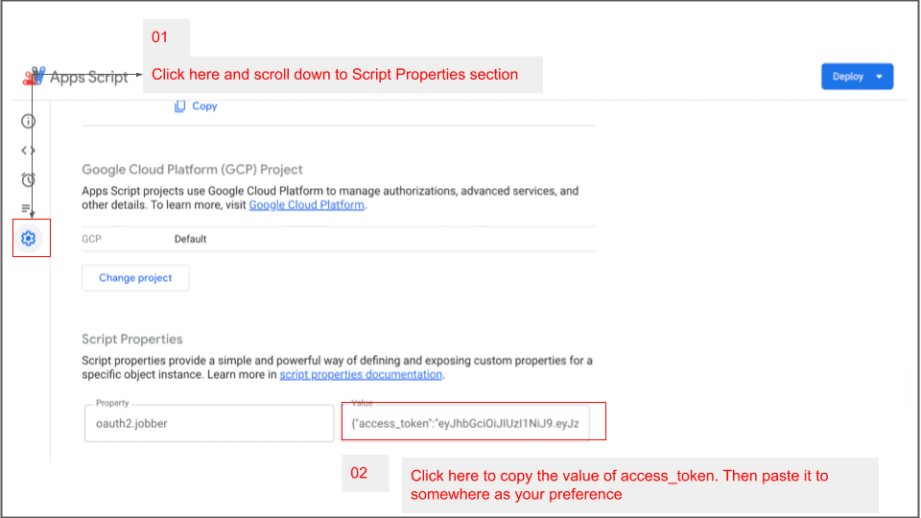Expand the Deploy dropdown arrow
Screen dimensions: 921x518
[880, 77]
